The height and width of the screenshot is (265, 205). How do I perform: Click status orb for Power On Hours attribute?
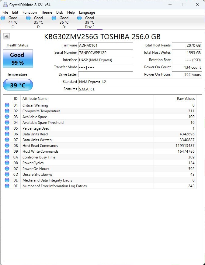pos(7,168)
